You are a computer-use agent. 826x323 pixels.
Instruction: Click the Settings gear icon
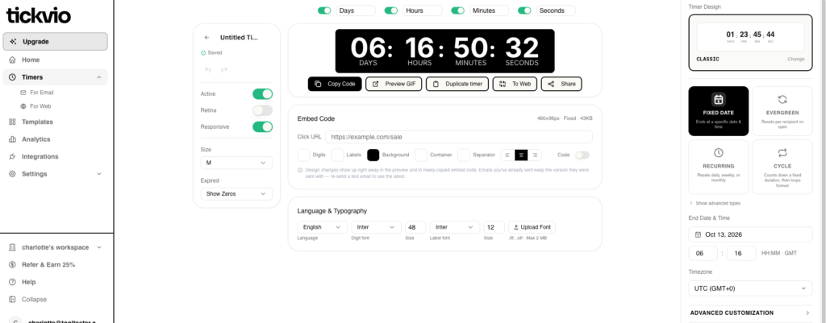(12, 174)
